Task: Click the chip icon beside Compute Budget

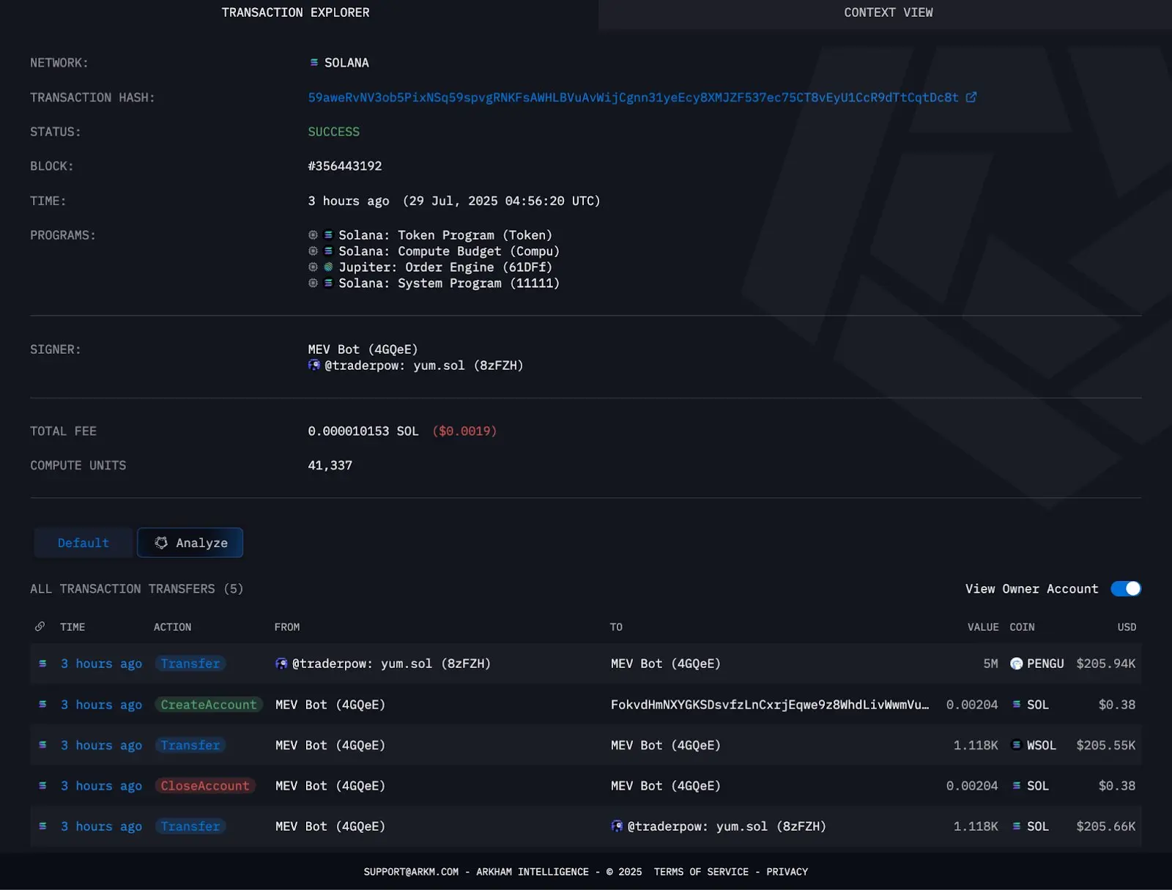Action: [313, 251]
